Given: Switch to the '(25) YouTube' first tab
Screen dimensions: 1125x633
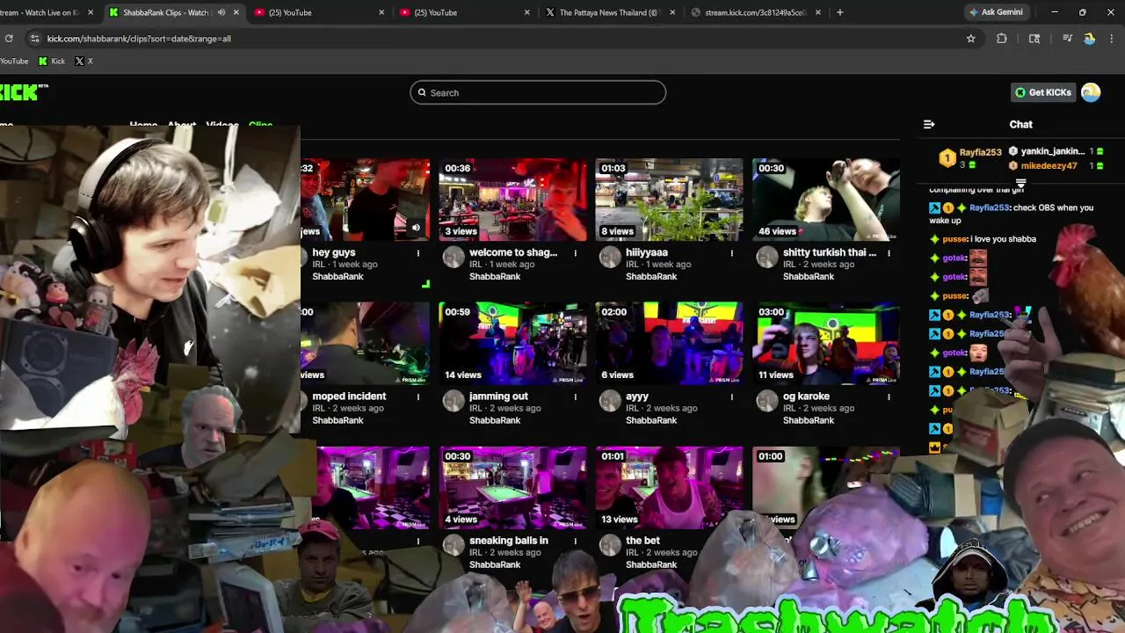Looking at the screenshot, I should tap(318, 12).
